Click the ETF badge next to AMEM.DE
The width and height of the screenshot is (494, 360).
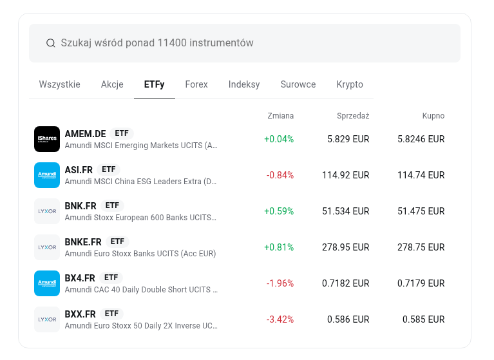tap(122, 133)
